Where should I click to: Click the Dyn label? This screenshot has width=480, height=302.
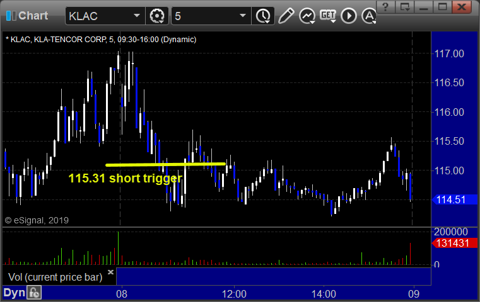[x=14, y=293]
